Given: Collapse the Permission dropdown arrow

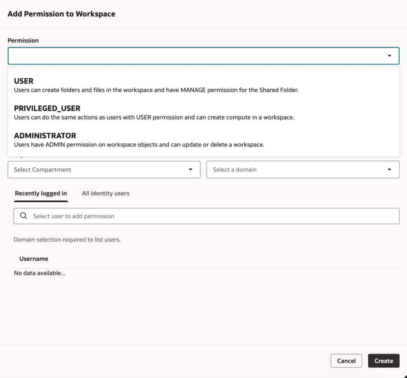Looking at the screenshot, I should coord(389,56).
